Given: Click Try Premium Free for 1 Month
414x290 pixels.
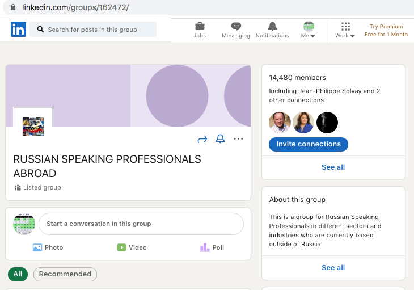Looking at the screenshot, I should [x=386, y=31].
